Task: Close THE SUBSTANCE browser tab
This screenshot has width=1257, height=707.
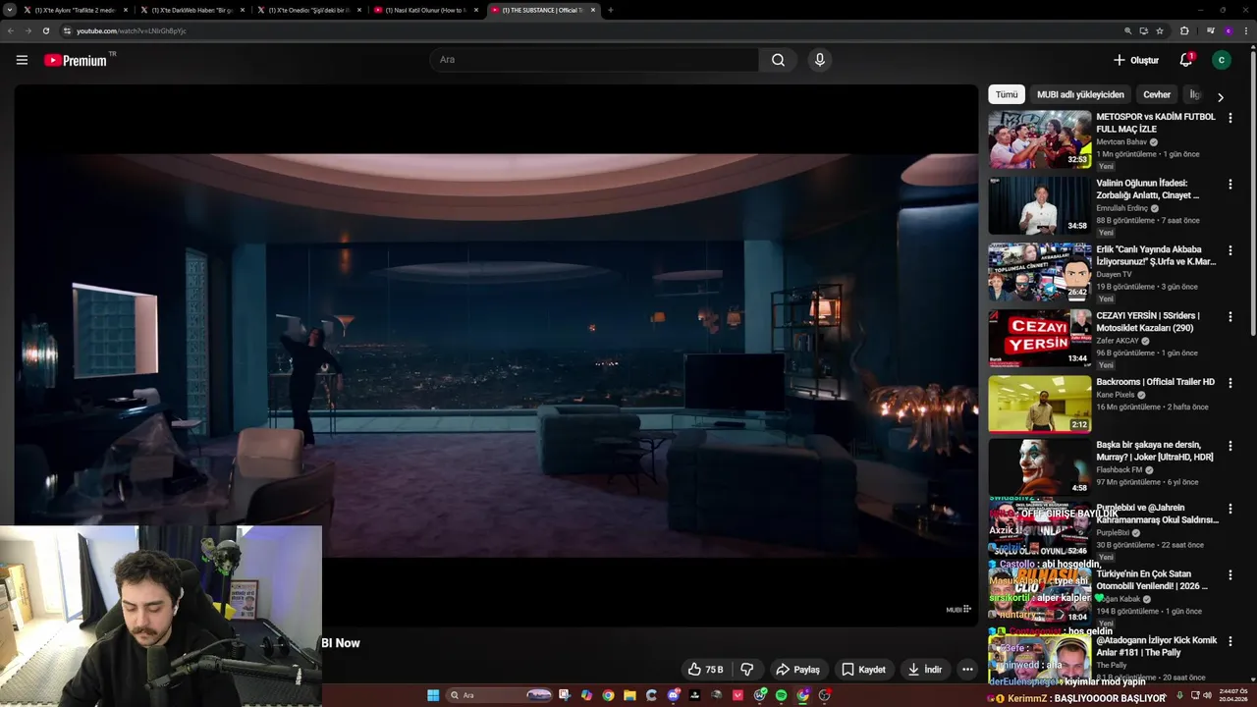Action: coord(593,10)
